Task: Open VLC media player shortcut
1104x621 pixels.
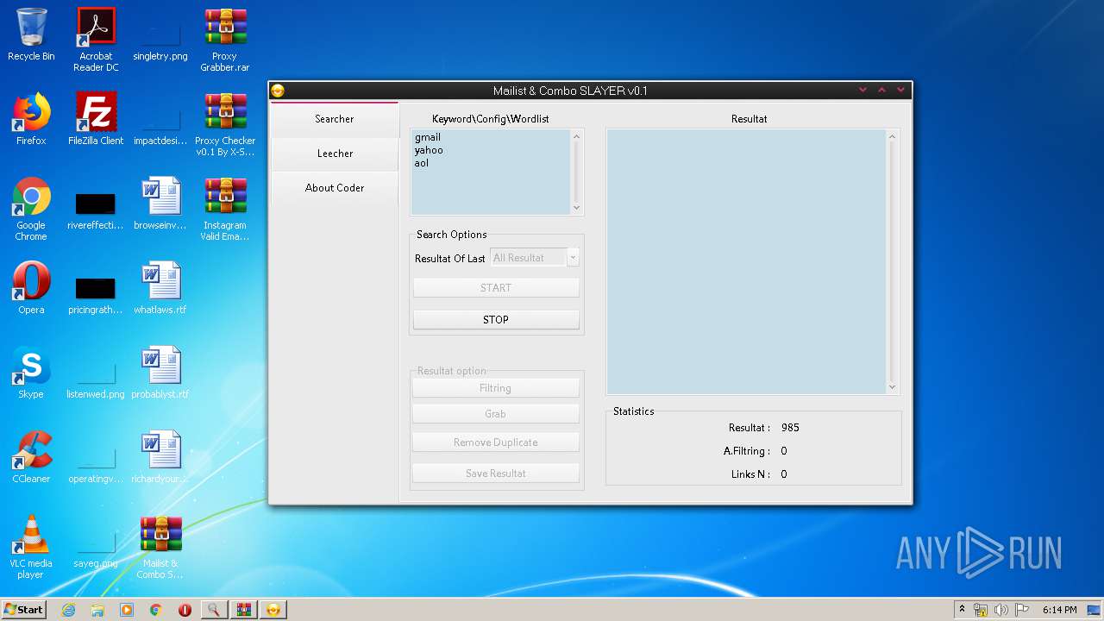Action: (31, 547)
